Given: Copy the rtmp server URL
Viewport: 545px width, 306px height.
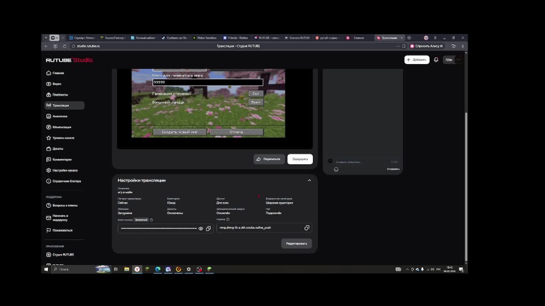Looking at the screenshot, I should (307, 228).
